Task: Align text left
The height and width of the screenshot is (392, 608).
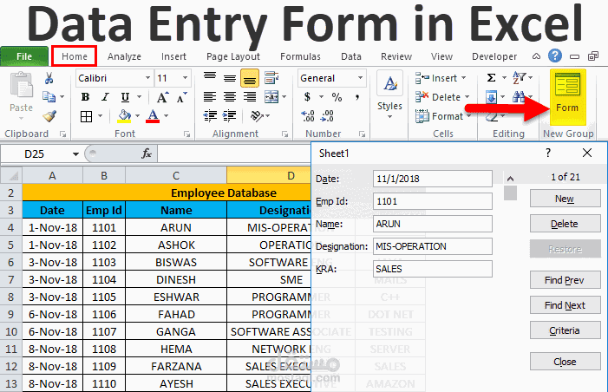Action: (x=210, y=96)
